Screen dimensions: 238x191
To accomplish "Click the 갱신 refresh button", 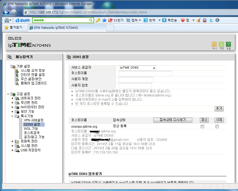I will 204,120.
